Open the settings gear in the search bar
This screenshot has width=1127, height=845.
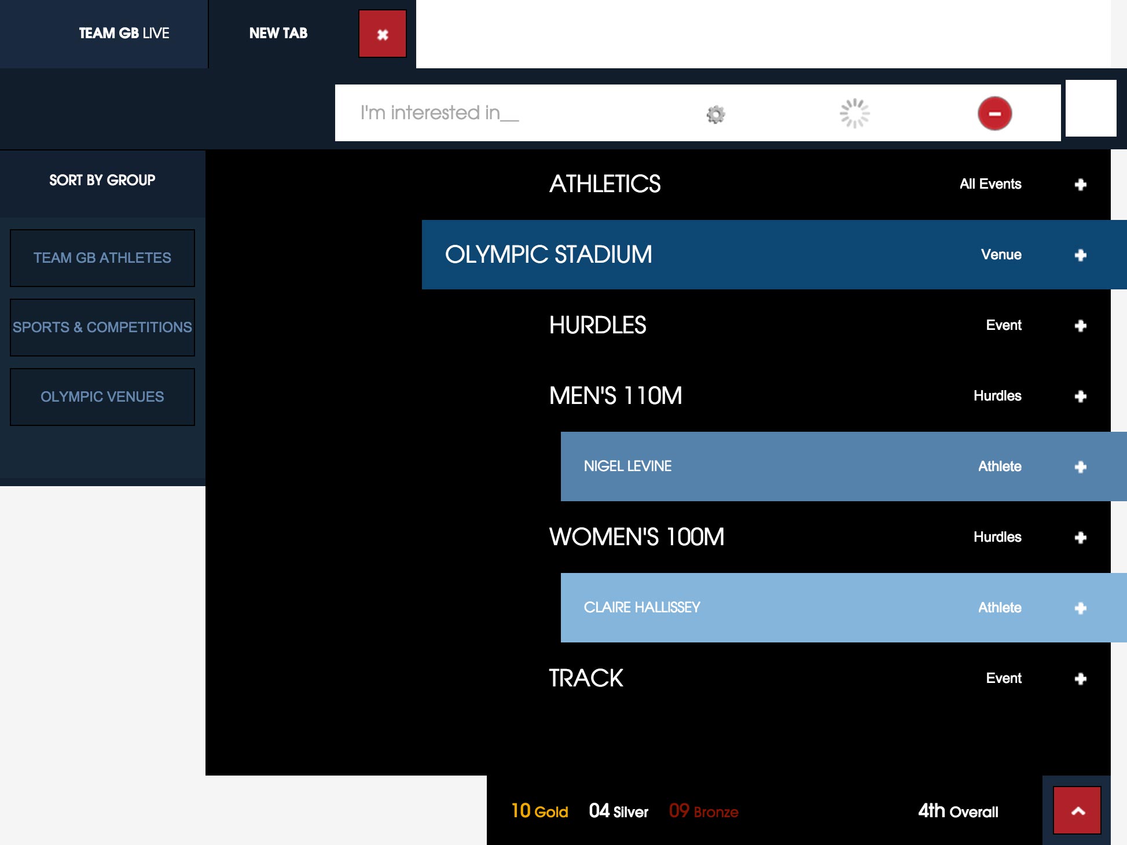point(716,113)
